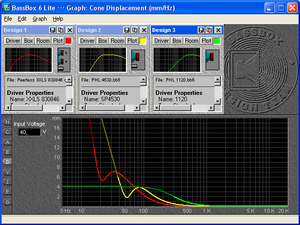300x225 pixels.
Task: Click scroll down arrow in Design 2 properties
Action: click(x=143, y=101)
